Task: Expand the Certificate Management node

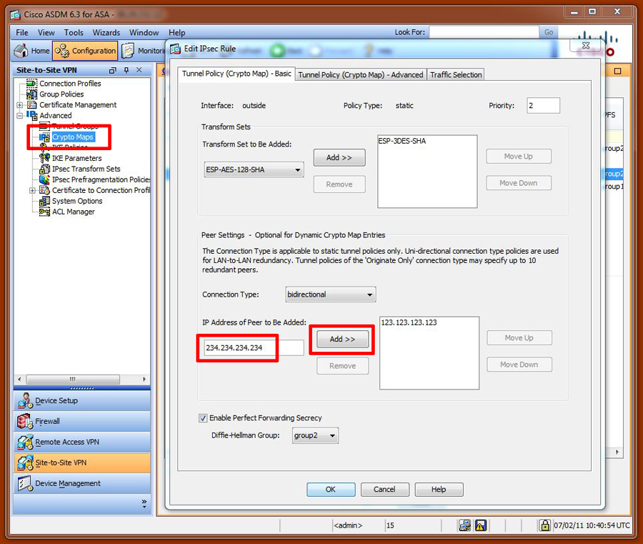Action: coord(19,105)
